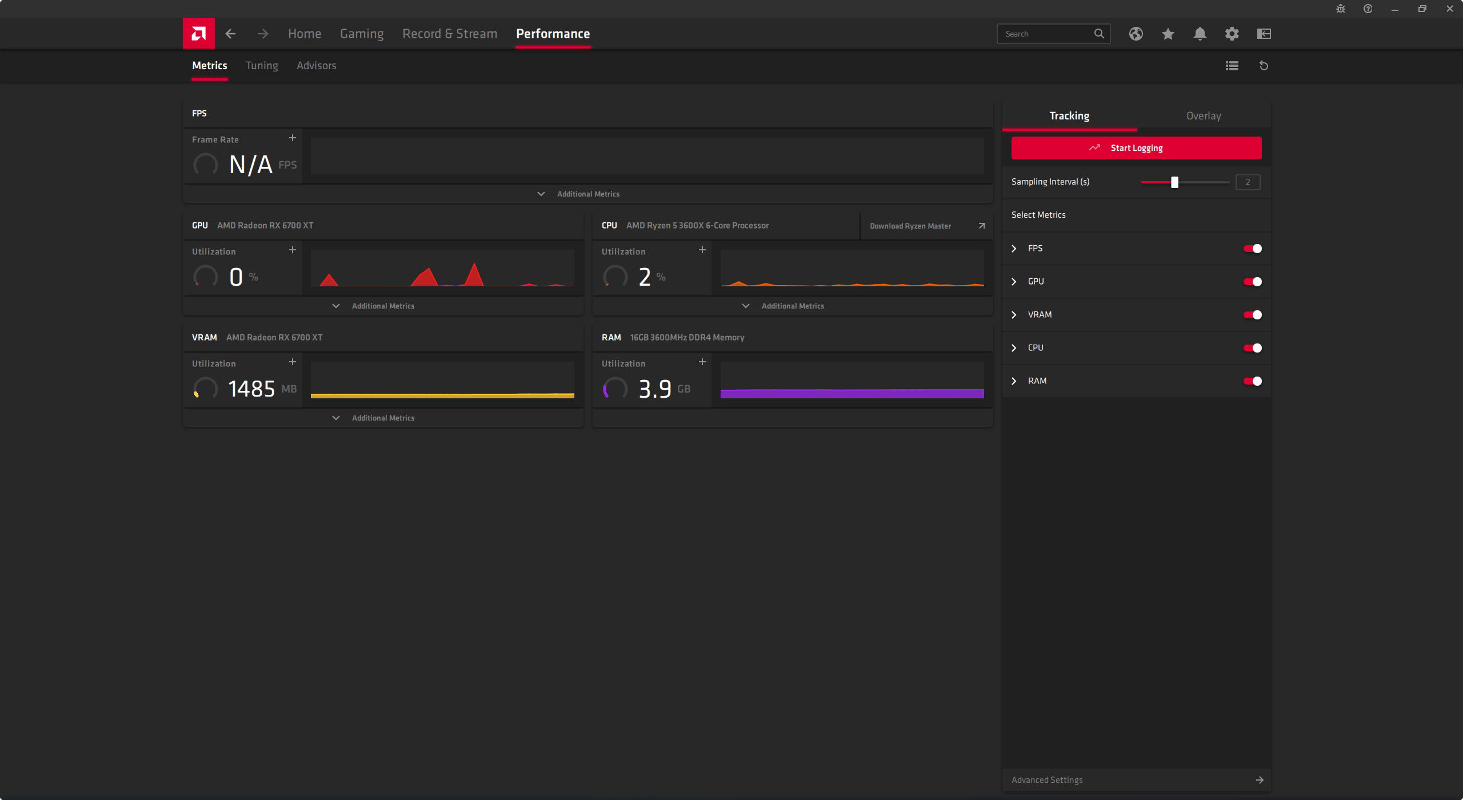
Task: Expand the RAM metrics chevron in Select Metrics
Action: tap(1014, 381)
